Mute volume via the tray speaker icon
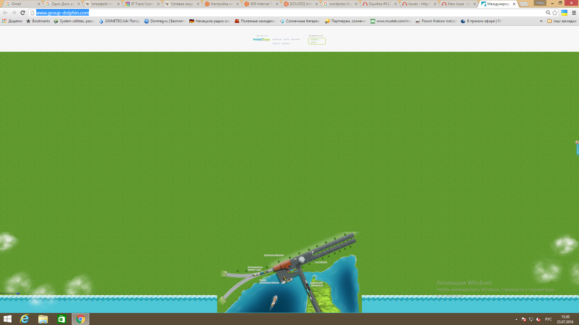The image size is (579, 325). click(538, 319)
